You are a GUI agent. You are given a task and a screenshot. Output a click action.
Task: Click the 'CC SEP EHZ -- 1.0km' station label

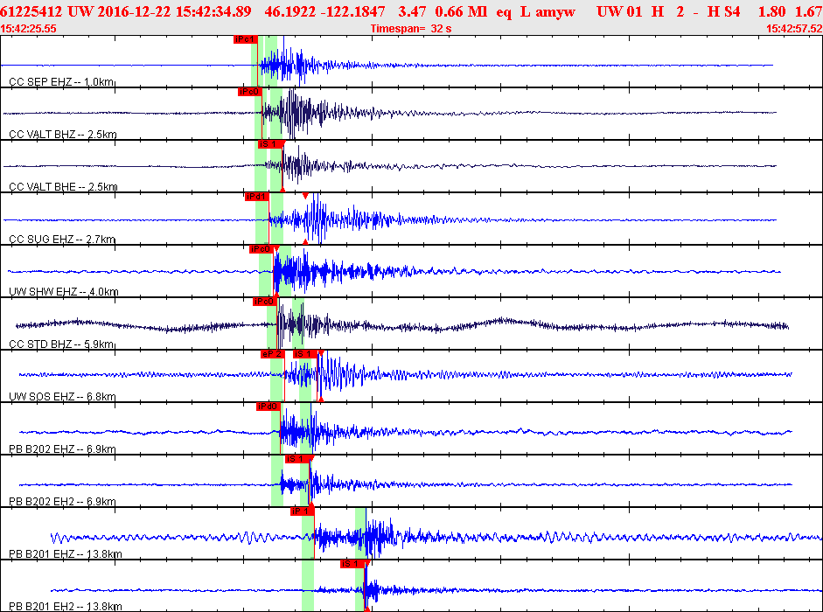61,82
